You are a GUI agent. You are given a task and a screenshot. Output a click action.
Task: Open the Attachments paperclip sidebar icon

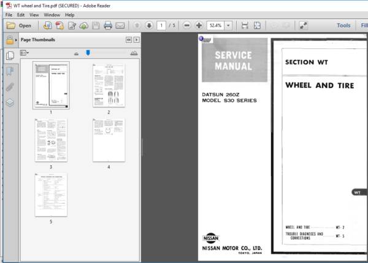pyautogui.click(x=10, y=87)
